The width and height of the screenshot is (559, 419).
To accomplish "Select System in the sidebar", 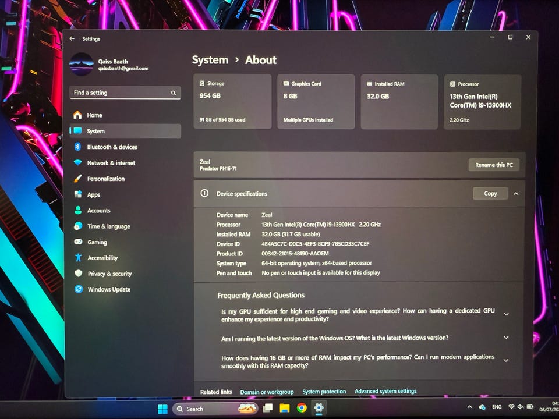I will pos(125,131).
